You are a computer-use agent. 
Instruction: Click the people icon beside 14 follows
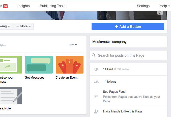pyautogui.click(x=96, y=82)
